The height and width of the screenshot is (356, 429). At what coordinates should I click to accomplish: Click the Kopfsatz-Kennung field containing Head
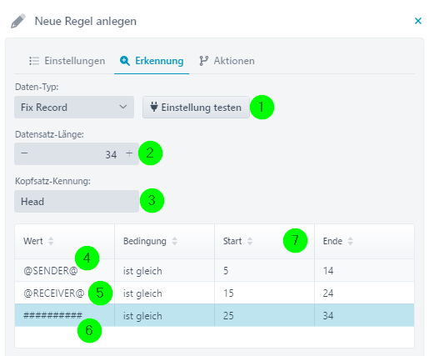point(77,202)
